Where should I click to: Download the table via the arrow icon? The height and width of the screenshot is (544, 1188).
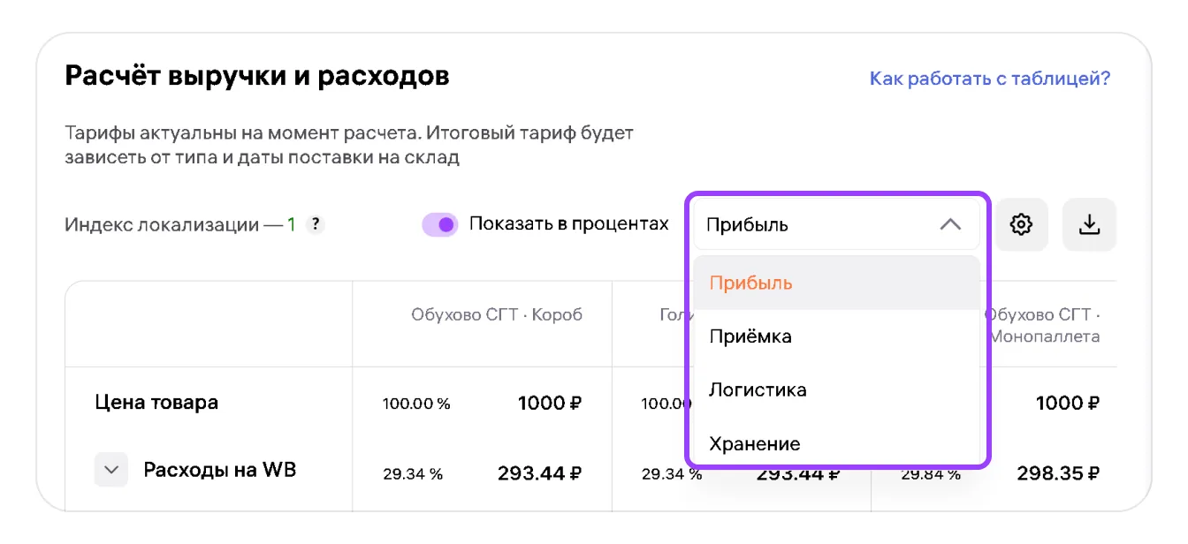point(1089,224)
